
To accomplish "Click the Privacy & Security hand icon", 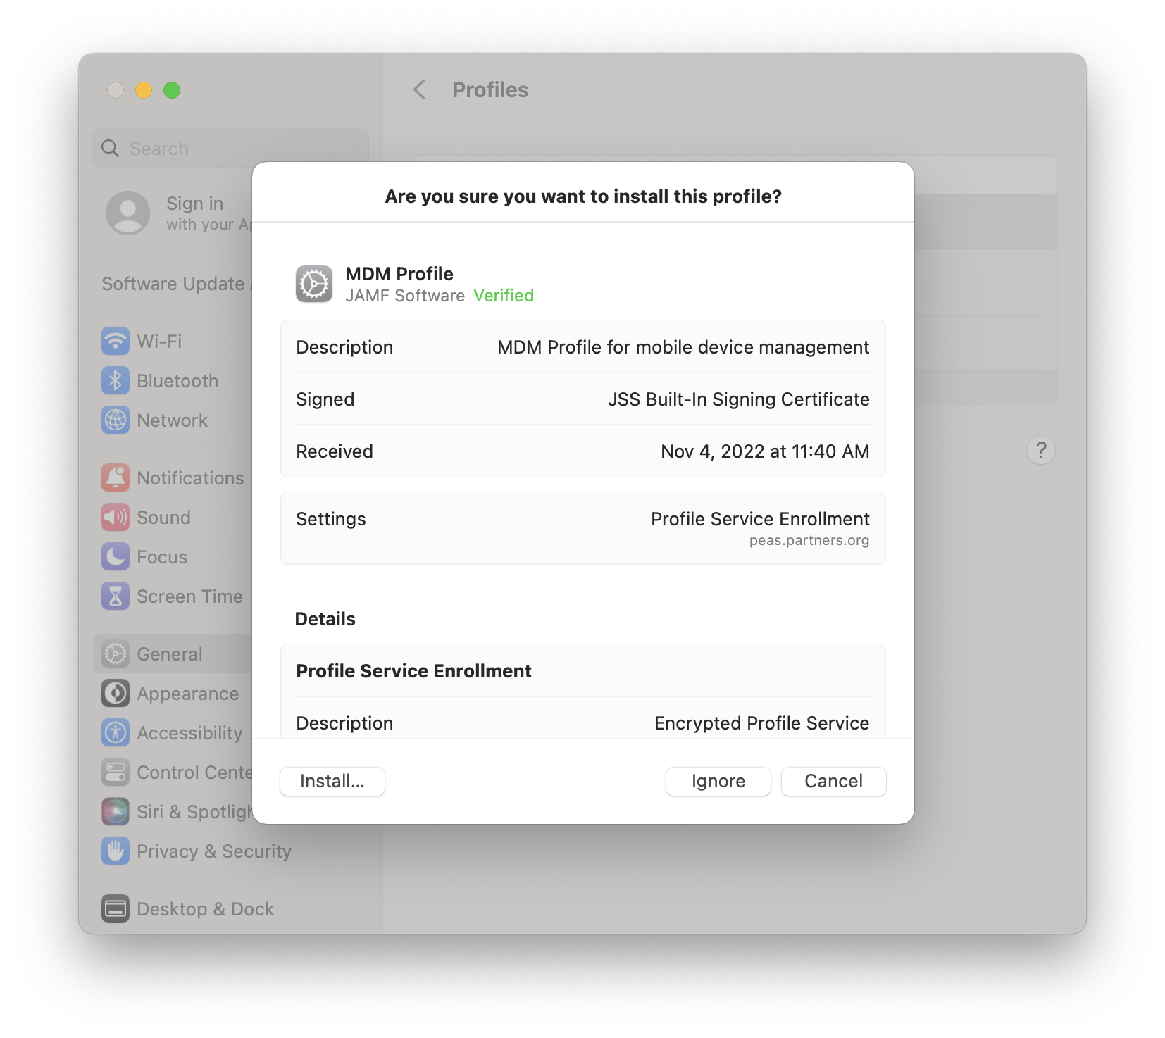I will point(116,851).
